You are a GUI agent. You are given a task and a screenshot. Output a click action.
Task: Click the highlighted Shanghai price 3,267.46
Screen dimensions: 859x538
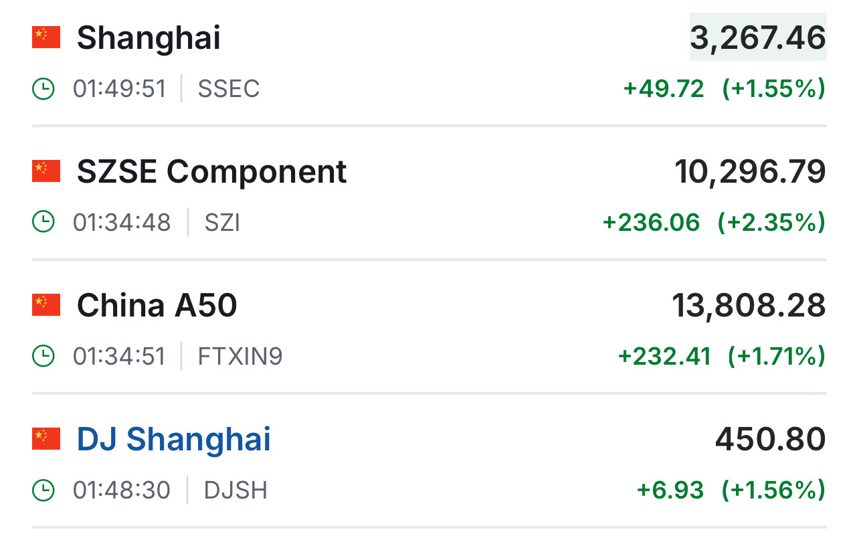pyautogui.click(x=758, y=37)
